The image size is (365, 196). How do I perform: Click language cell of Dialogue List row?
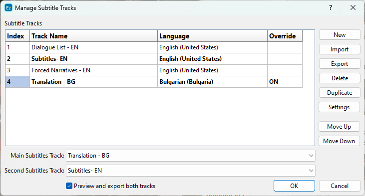coord(212,47)
